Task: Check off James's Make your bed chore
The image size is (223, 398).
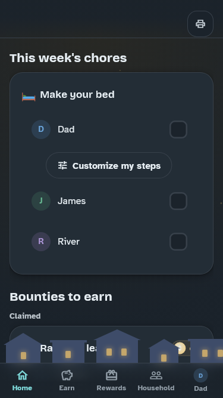Action: (x=178, y=201)
